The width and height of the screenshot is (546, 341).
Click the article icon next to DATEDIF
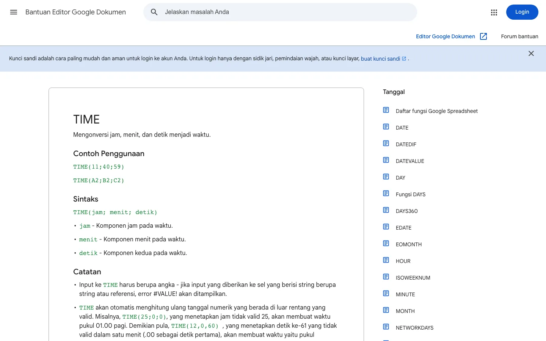tap(386, 144)
